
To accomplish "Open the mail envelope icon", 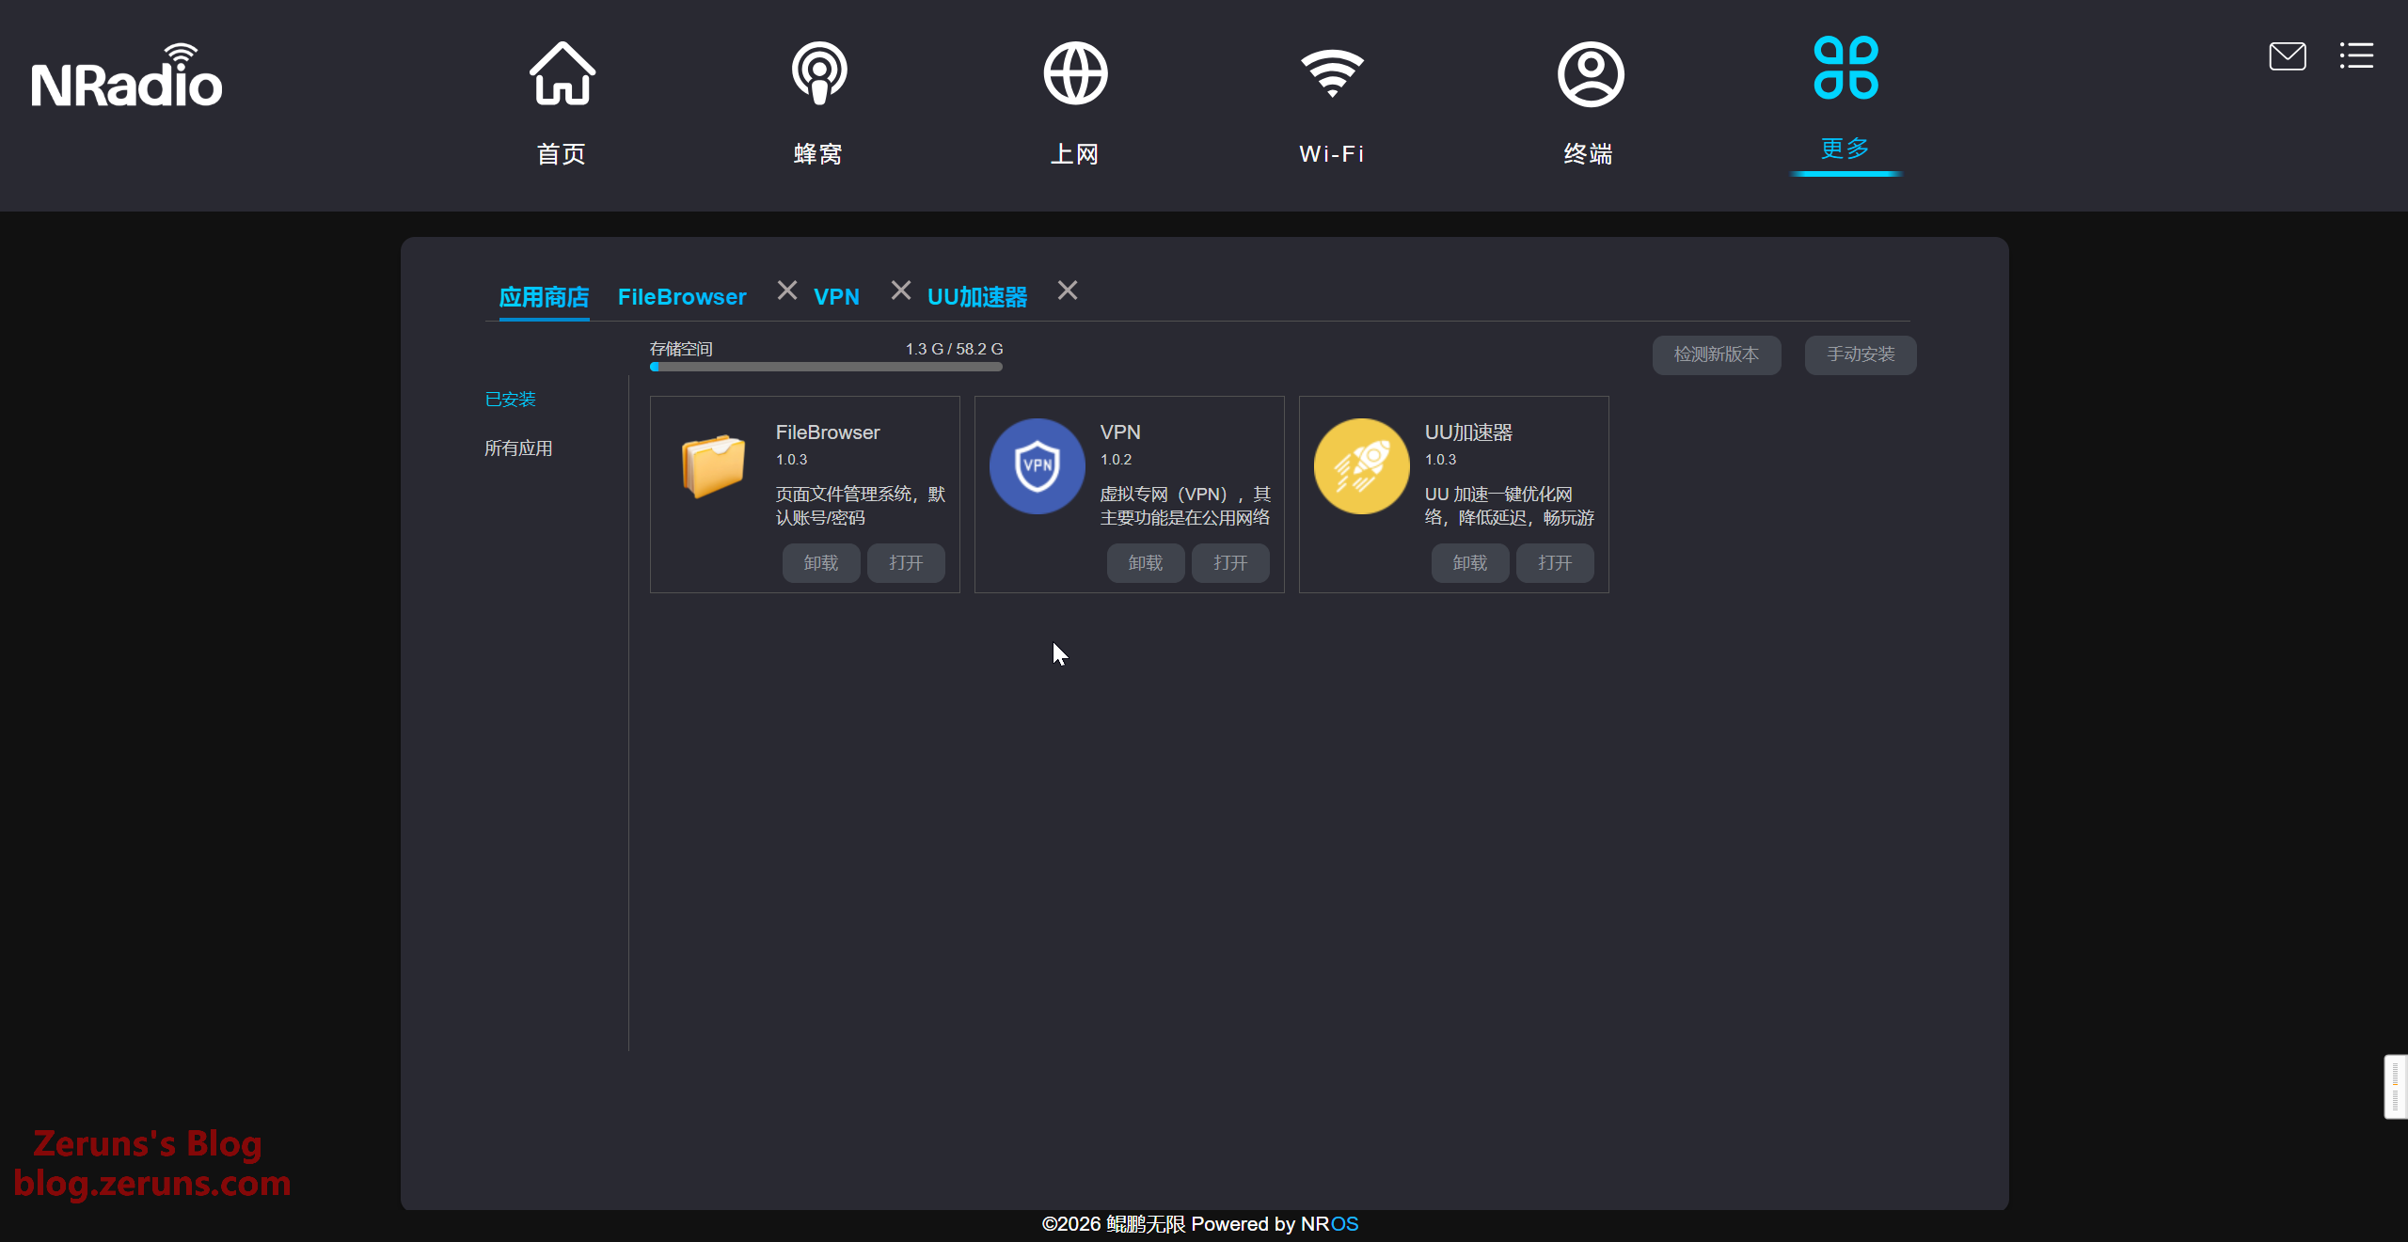I will 2287,56.
